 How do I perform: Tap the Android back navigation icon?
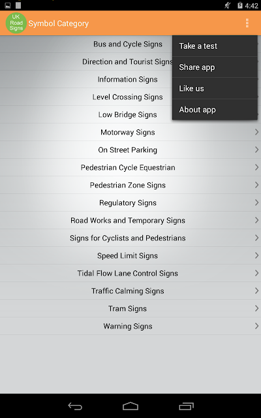[75, 406]
